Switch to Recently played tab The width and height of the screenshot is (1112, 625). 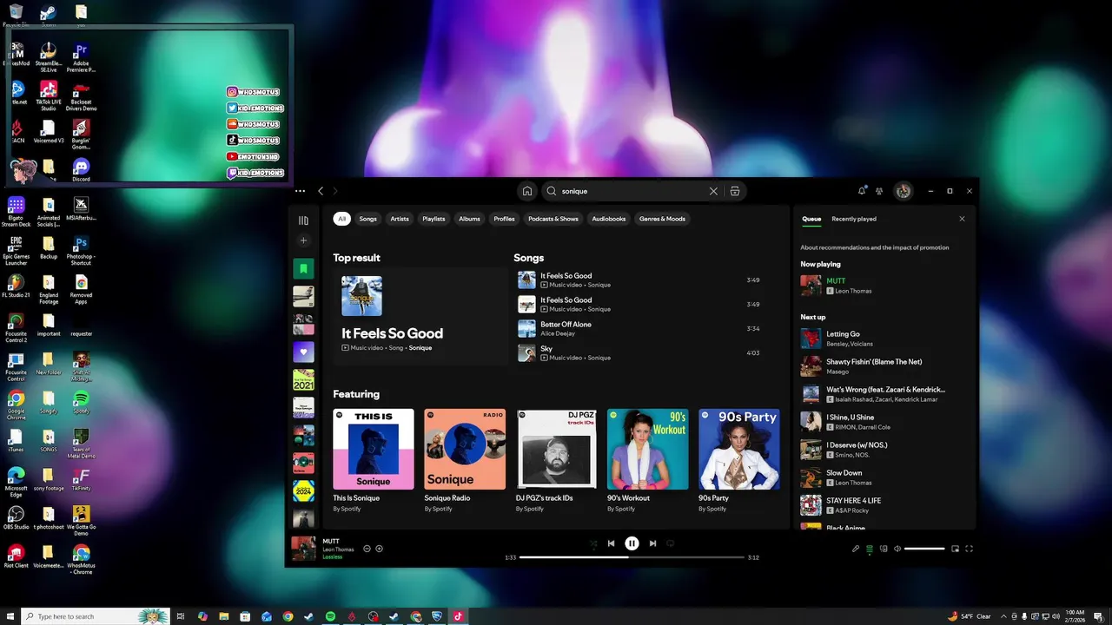(854, 219)
